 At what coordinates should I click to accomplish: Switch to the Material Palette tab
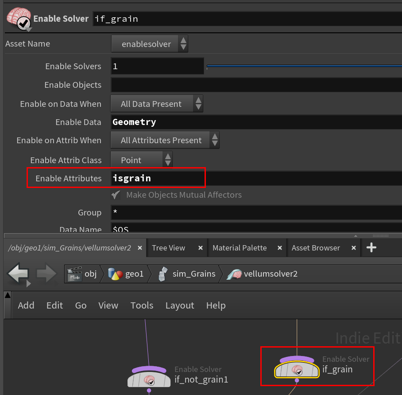pyautogui.click(x=240, y=248)
